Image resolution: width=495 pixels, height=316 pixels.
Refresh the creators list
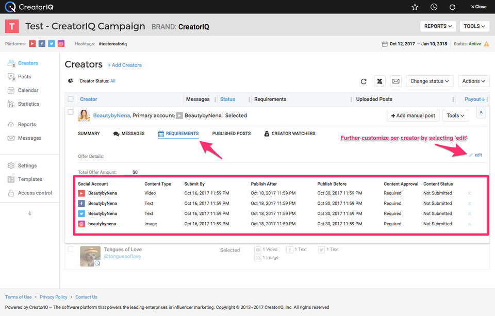coord(364,81)
